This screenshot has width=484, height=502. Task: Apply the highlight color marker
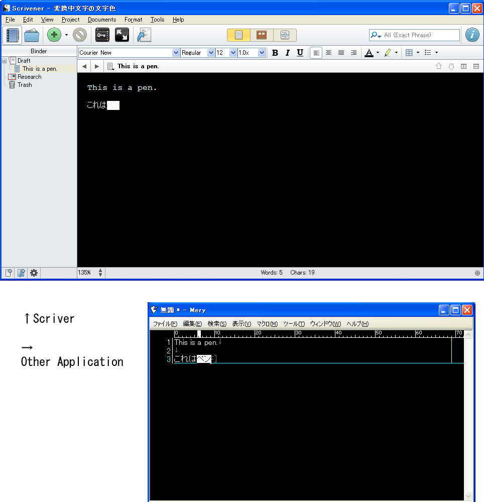tap(388, 53)
